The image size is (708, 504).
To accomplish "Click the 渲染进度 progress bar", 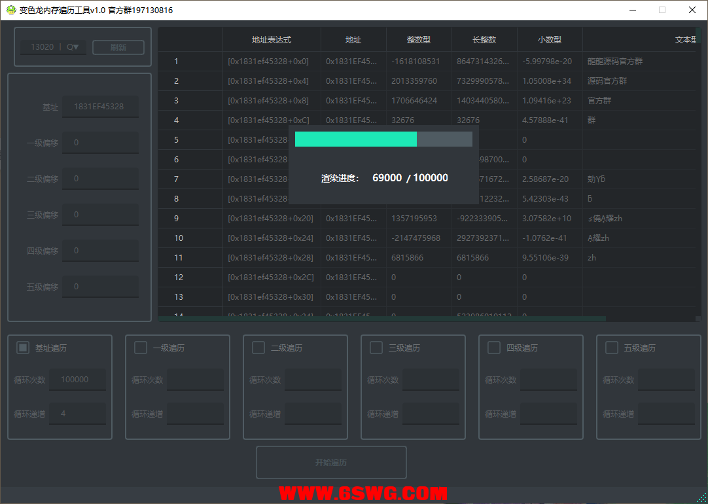I will (x=383, y=139).
